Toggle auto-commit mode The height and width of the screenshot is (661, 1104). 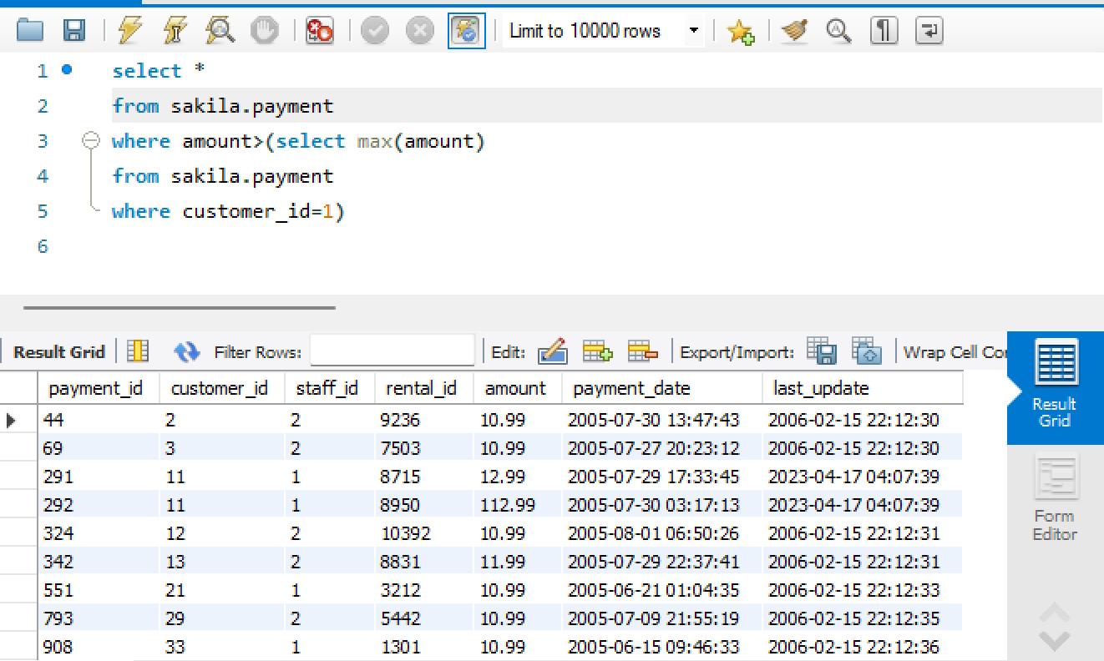tap(468, 30)
